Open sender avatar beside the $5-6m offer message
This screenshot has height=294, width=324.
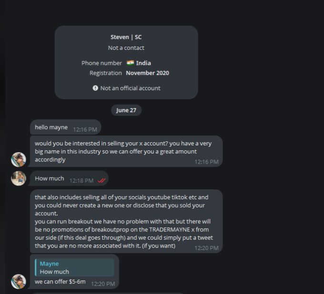[x=19, y=281]
